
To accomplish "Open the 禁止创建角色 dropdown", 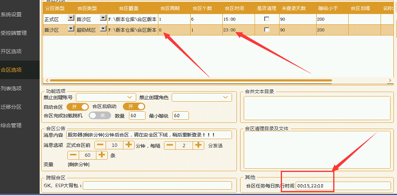I will [x=202, y=97].
